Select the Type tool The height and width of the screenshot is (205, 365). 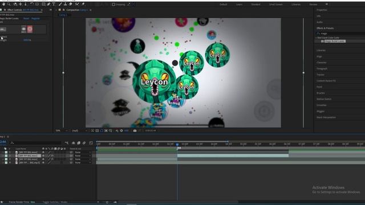[54, 4]
